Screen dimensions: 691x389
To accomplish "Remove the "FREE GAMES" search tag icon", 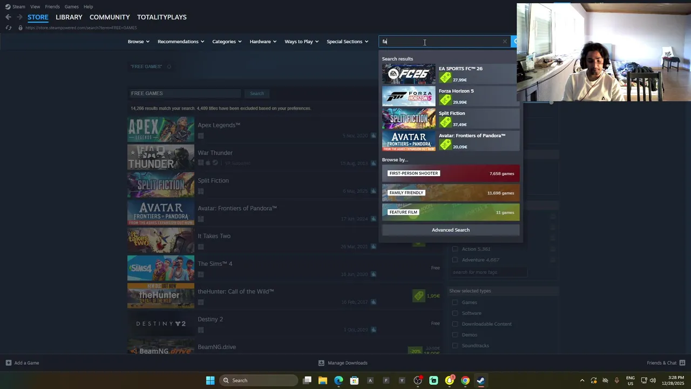I will click(169, 66).
